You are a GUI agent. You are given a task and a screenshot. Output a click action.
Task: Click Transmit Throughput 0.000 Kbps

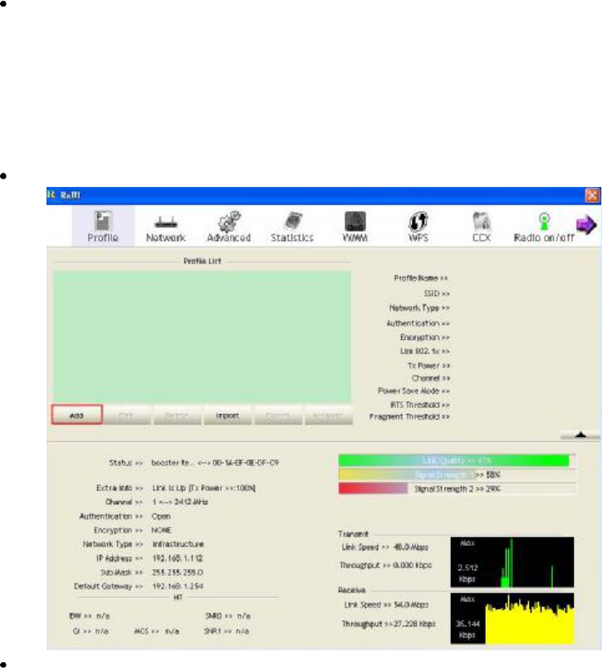point(386,565)
